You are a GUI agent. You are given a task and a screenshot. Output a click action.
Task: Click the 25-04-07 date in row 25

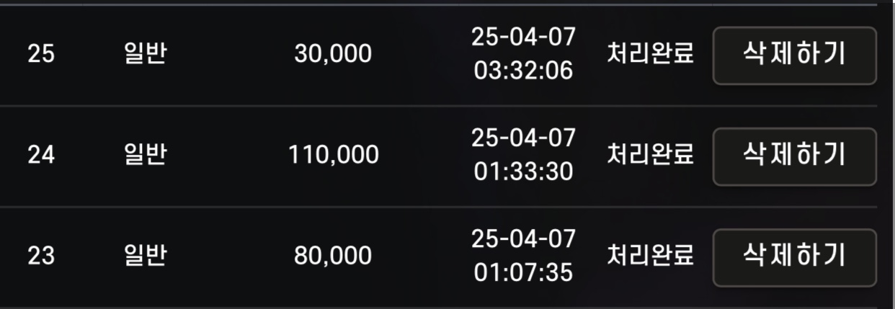524,38
